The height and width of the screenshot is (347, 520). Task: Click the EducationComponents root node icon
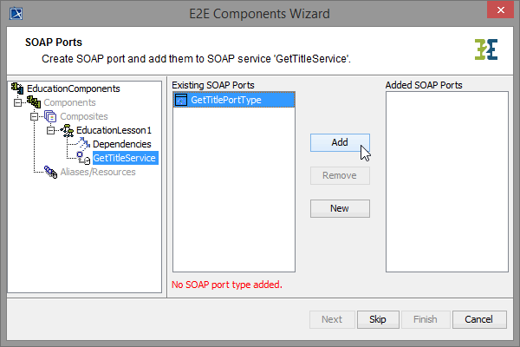pyautogui.click(x=17, y=88)
